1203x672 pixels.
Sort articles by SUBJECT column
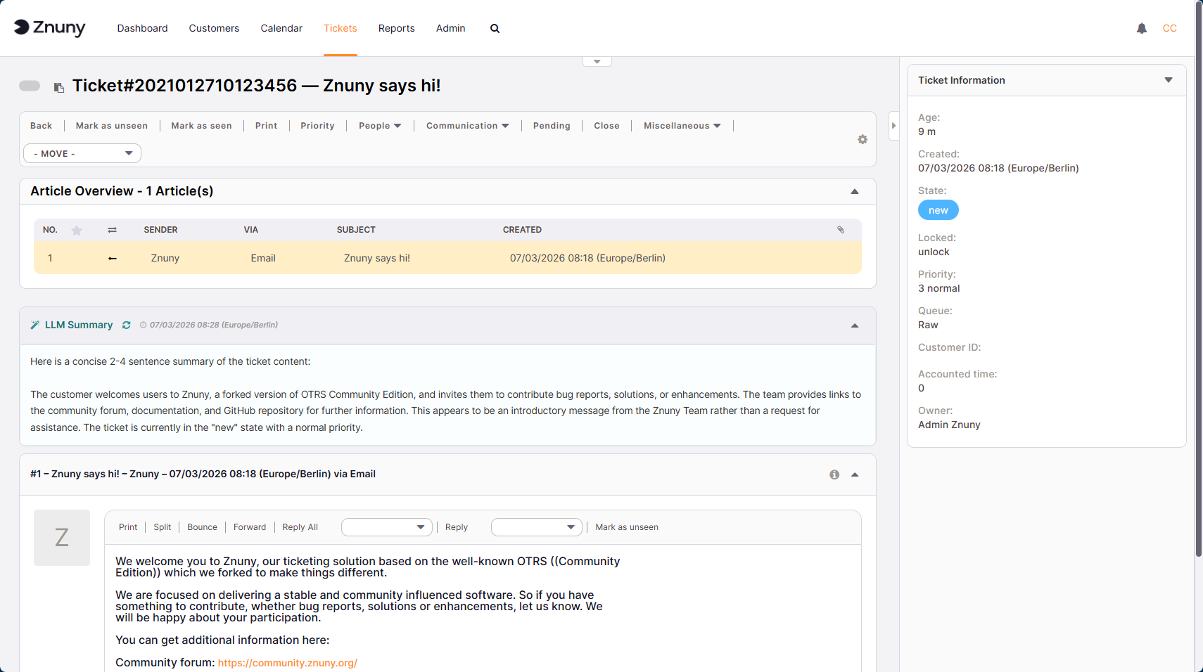[356, 230]
